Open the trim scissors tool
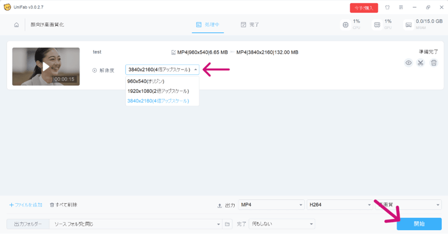The image size is (448, 234). (421, 63)
